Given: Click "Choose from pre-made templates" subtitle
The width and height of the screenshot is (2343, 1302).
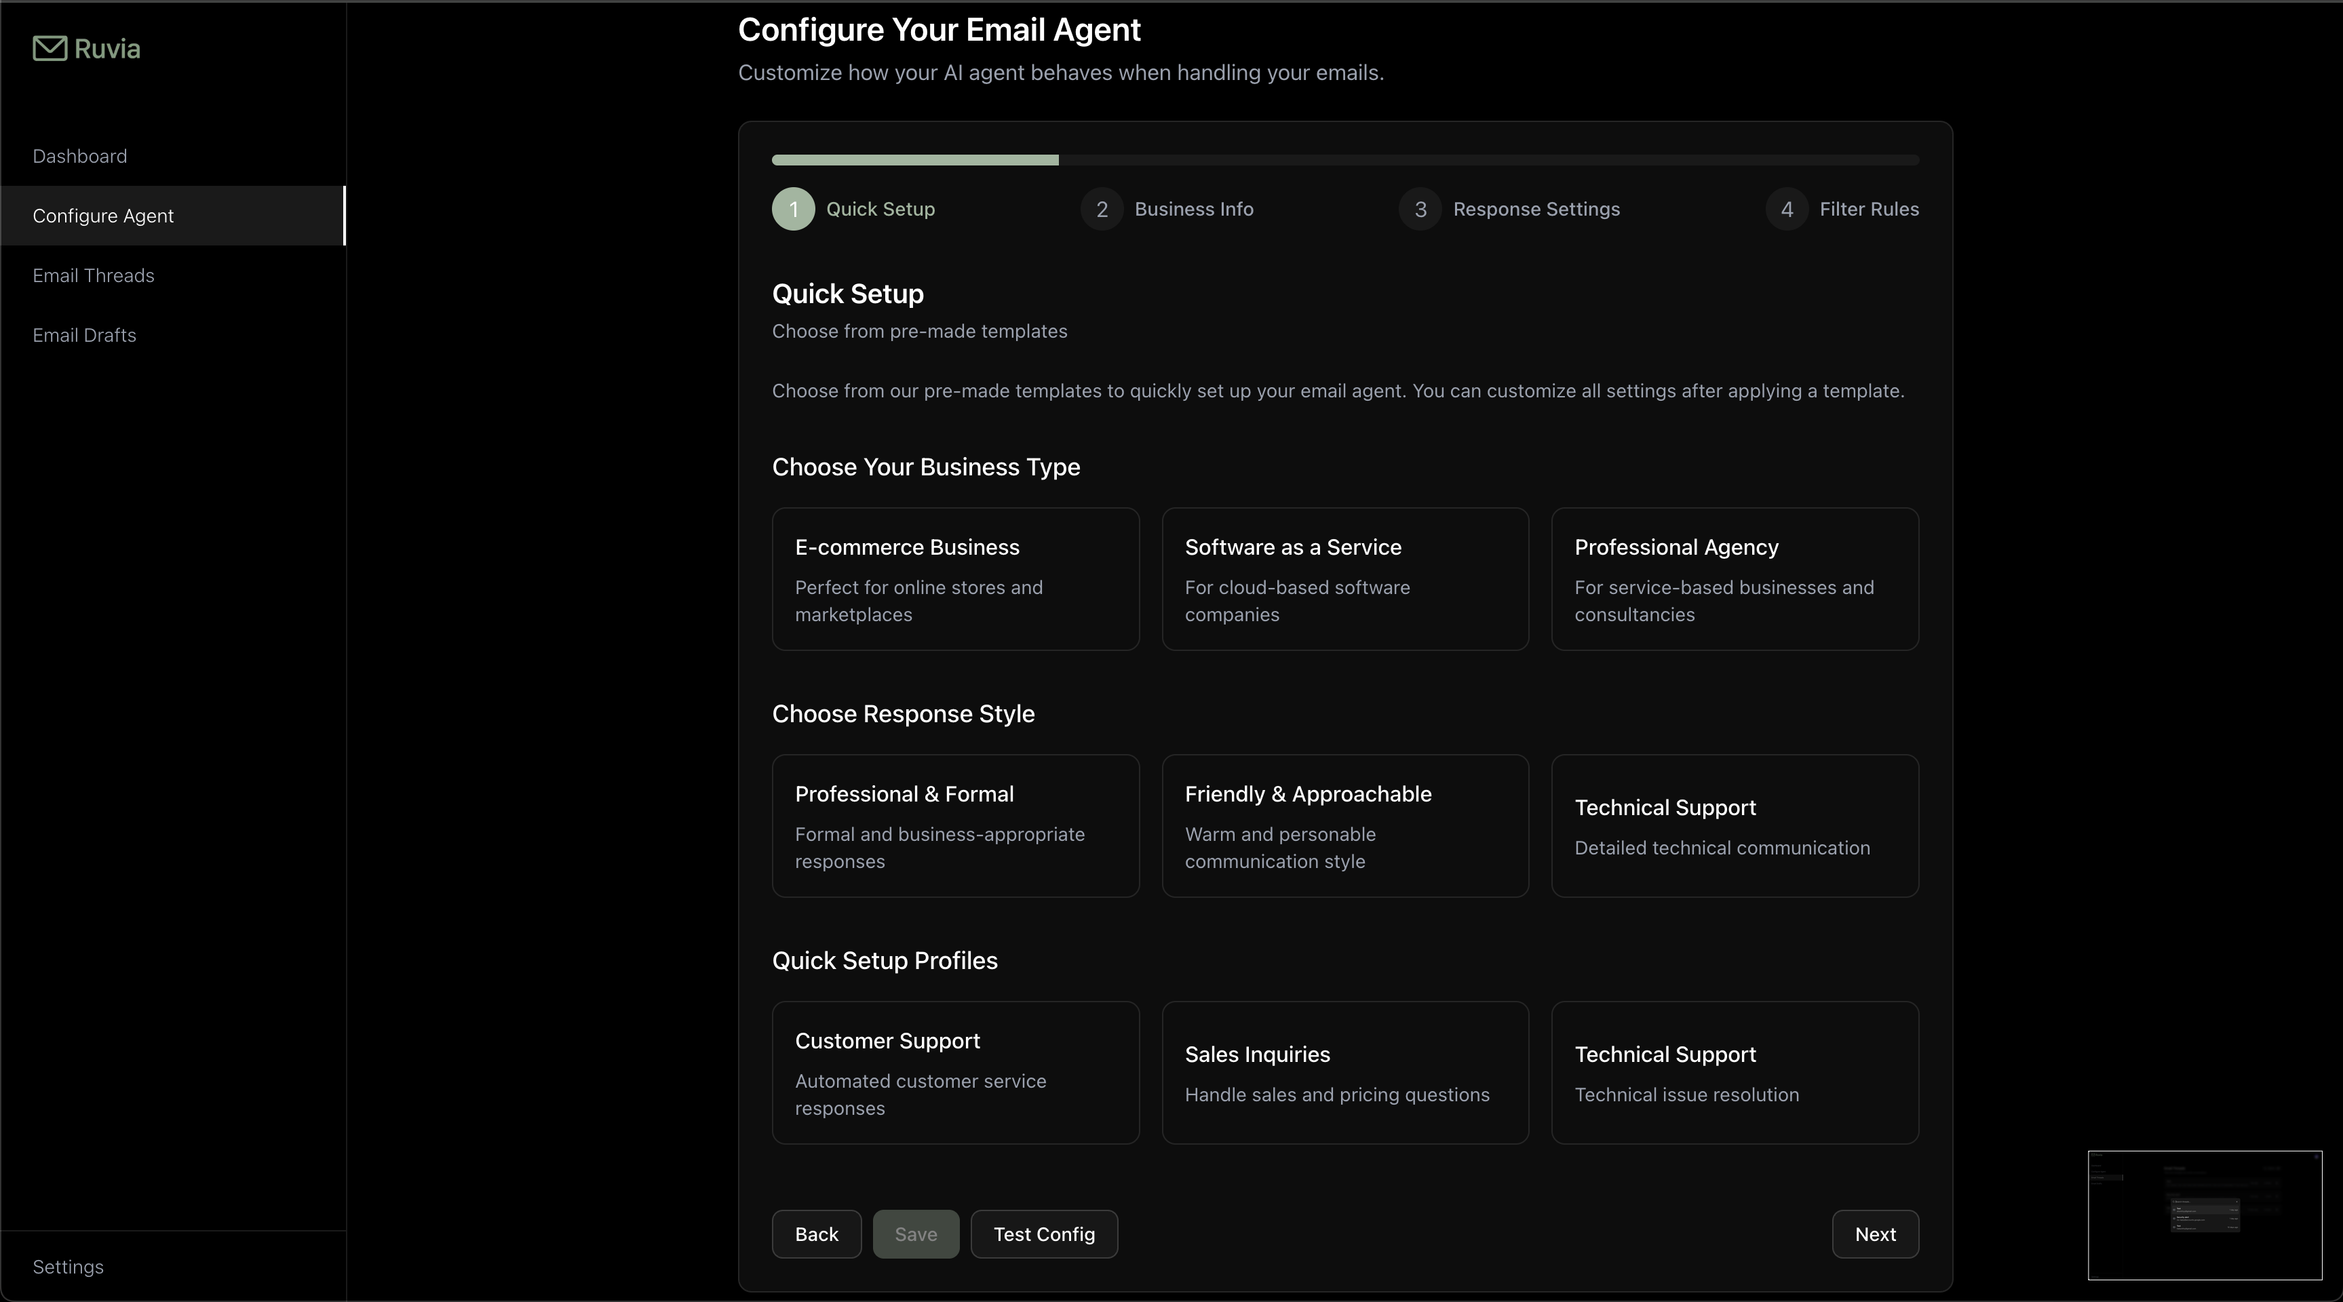Looking at the screenshot, I should (x=920, y=331).
